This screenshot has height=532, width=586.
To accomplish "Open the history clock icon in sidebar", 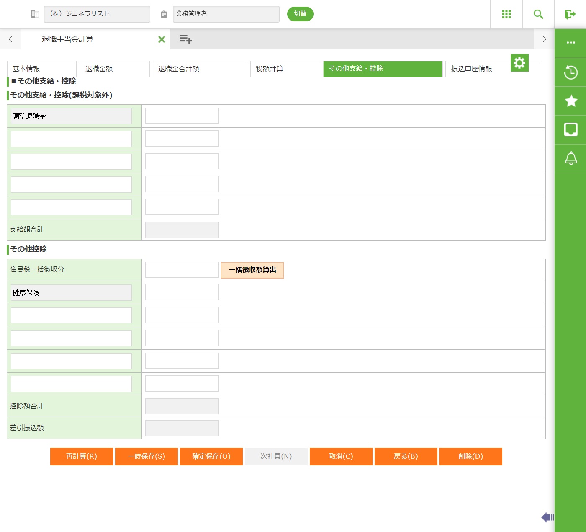I will coord(571,72).
